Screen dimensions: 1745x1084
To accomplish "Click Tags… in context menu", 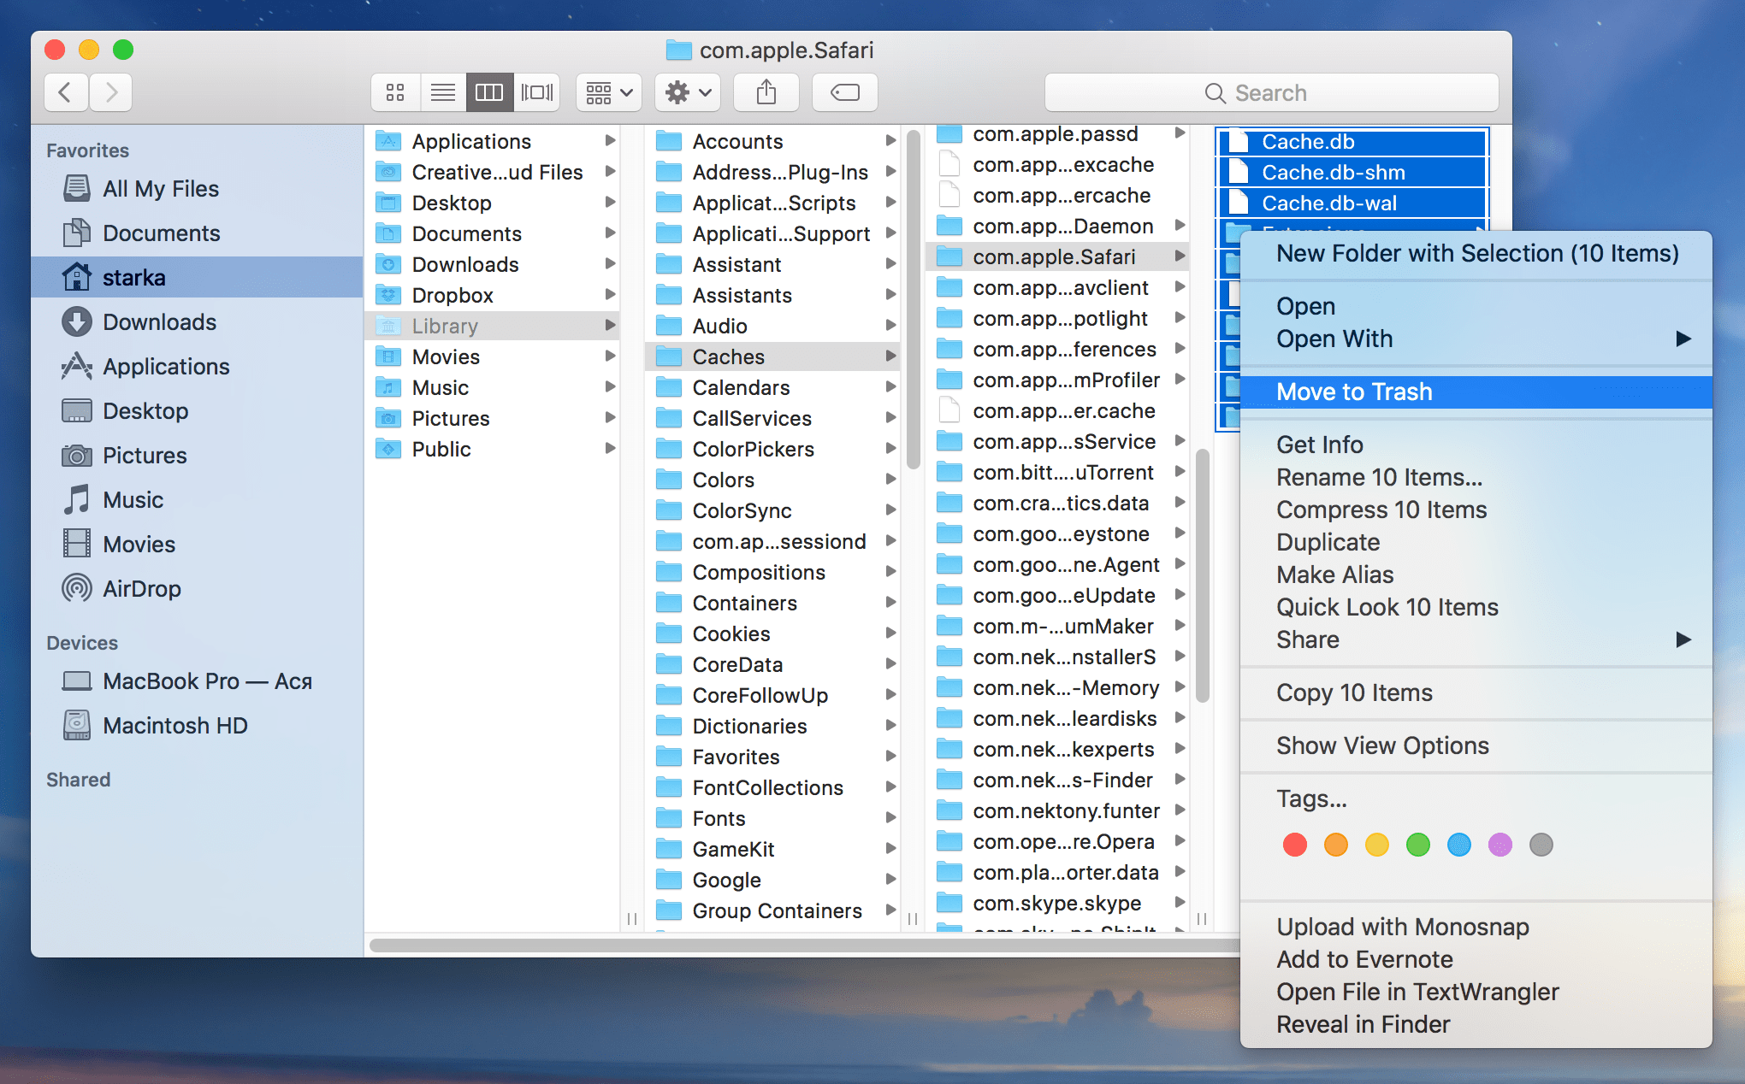I will coord(1476,798).
